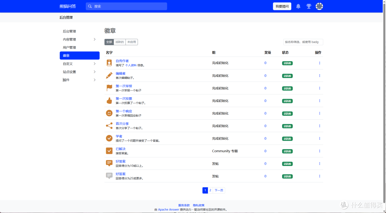This screenshot has width=386, height=213.
Task: Select the 活跃的 filter tab
Action: [x=120, y=42]
